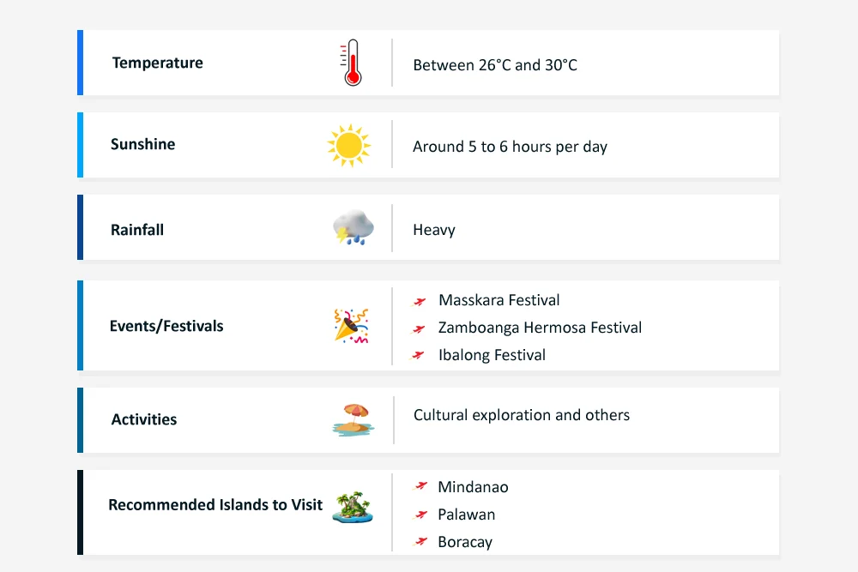The height and width of the screenshot is (572, 858).
Task: Click the Events/Festivals heading
Action: click(x=166, y=326)
